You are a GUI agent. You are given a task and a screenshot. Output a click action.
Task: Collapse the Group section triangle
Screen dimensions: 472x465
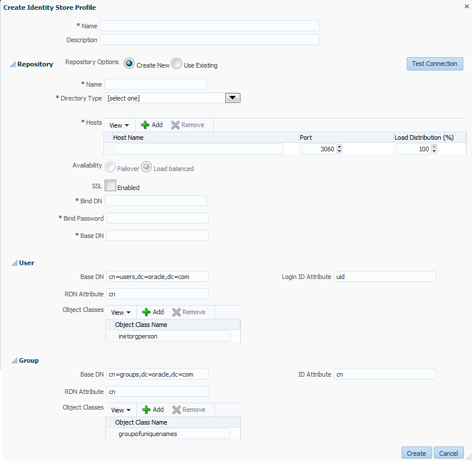click(14, 360)
